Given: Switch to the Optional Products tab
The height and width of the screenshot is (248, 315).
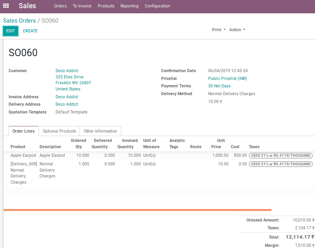Looking at the screenshot, I should [59, 131].
